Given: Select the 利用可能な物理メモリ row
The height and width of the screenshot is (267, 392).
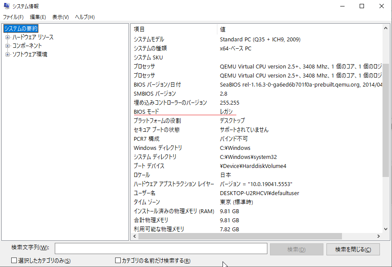Looking at the screenshot, I should [x=257, y=229].
